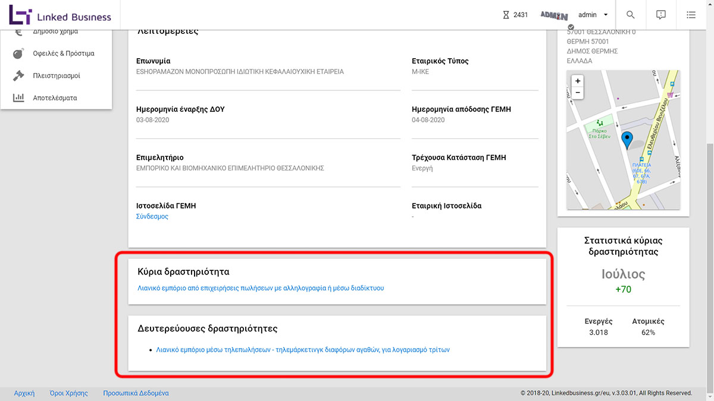Click the Ενεργές count 3.018

coord(598,333)
